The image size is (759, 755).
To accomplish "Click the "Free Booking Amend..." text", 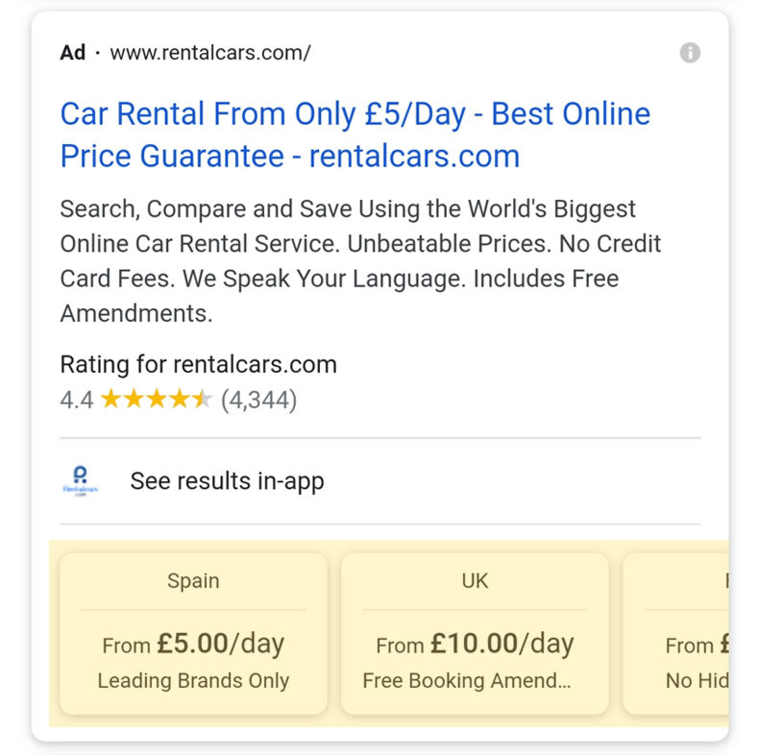I will (467, 681).
